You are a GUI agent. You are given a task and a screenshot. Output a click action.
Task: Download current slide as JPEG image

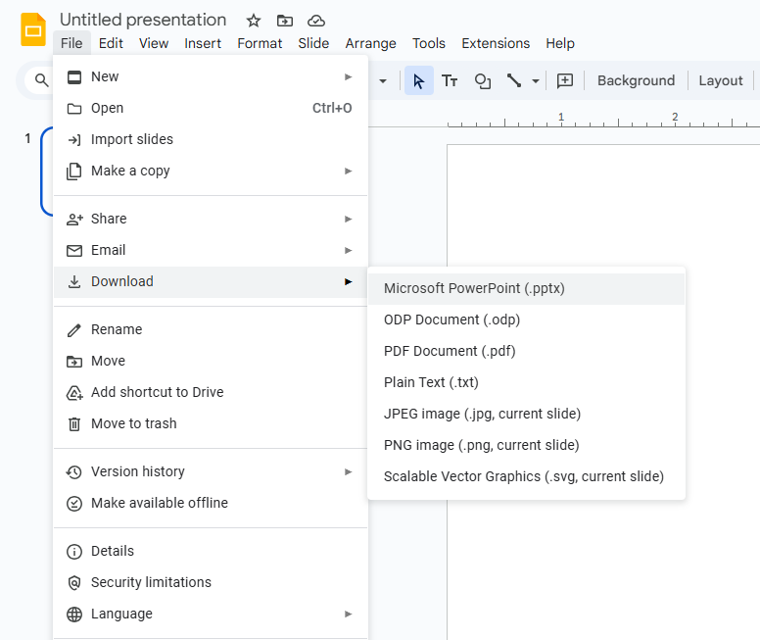(x=526, y=414)
